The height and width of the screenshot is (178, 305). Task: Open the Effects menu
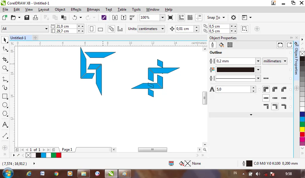coord(76,9)
